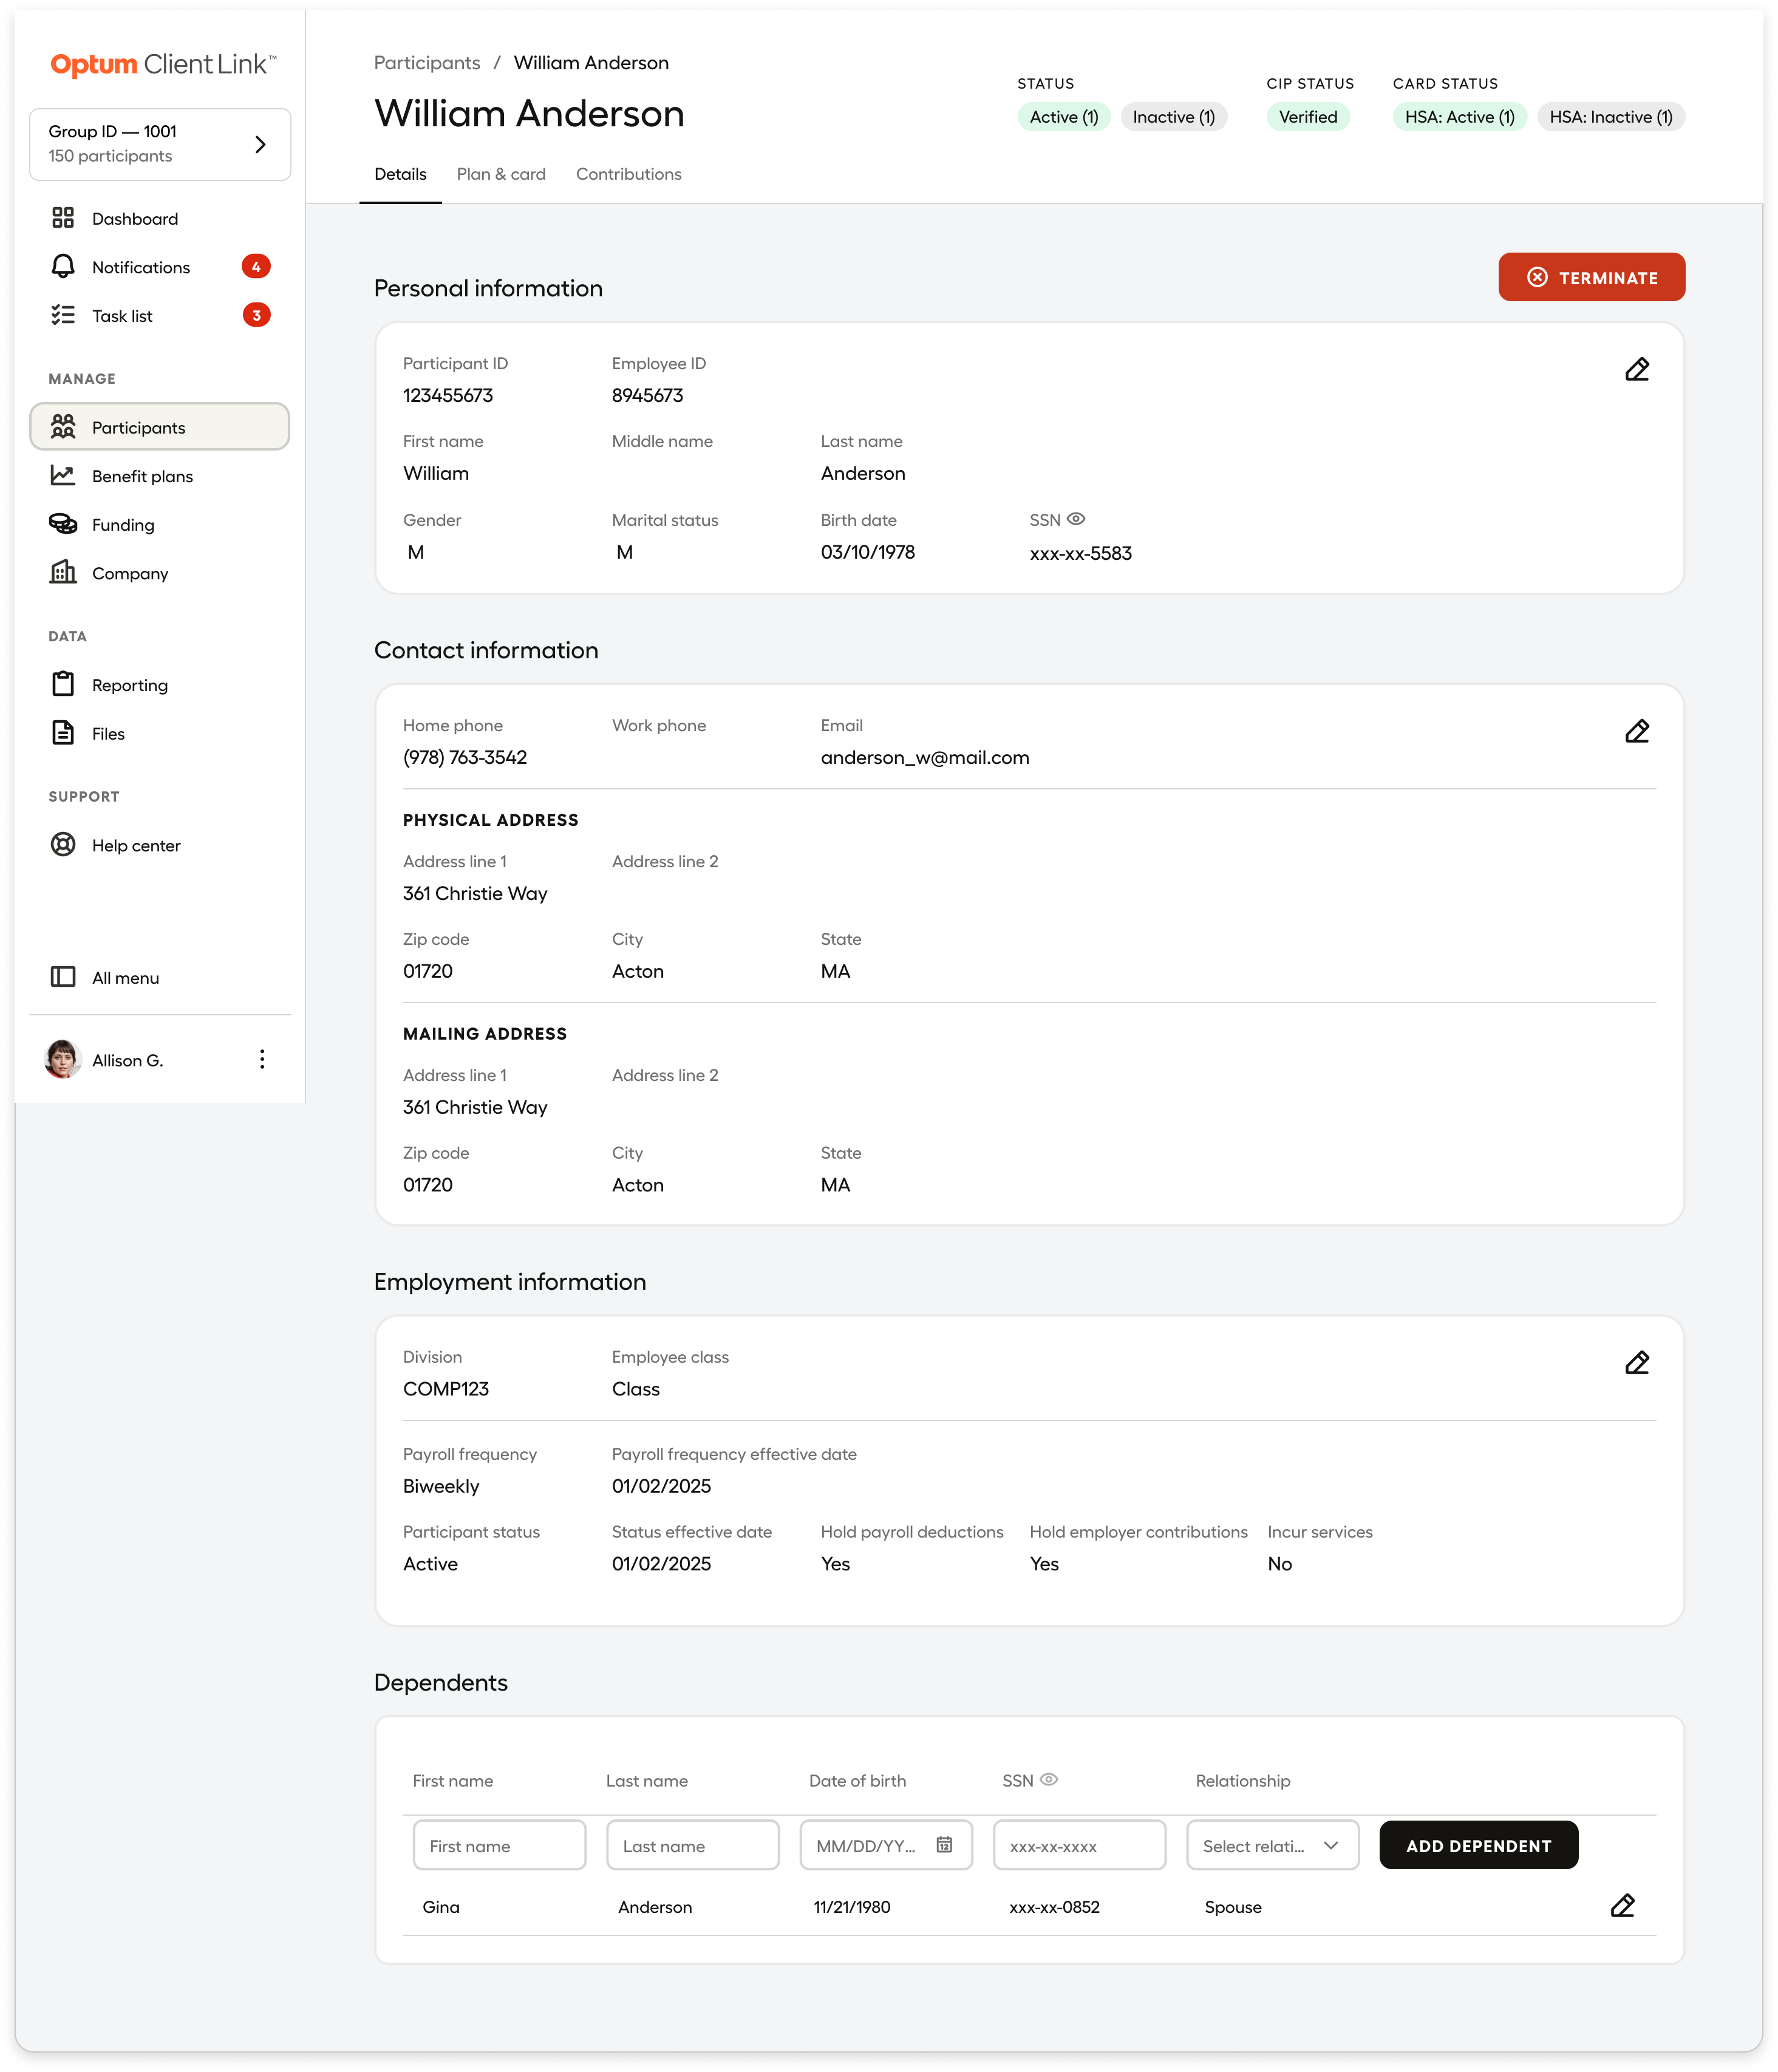Switch to Contributions tab
Image resolution: width=1778 pixels, height=2072 pixels.
628,174
